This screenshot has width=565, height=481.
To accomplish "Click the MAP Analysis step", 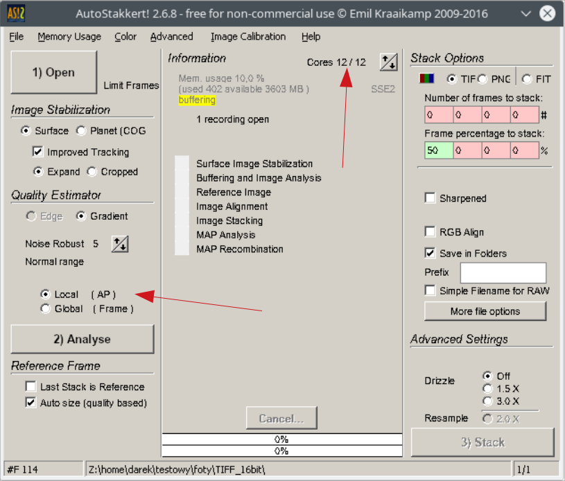I will (226, 235).
